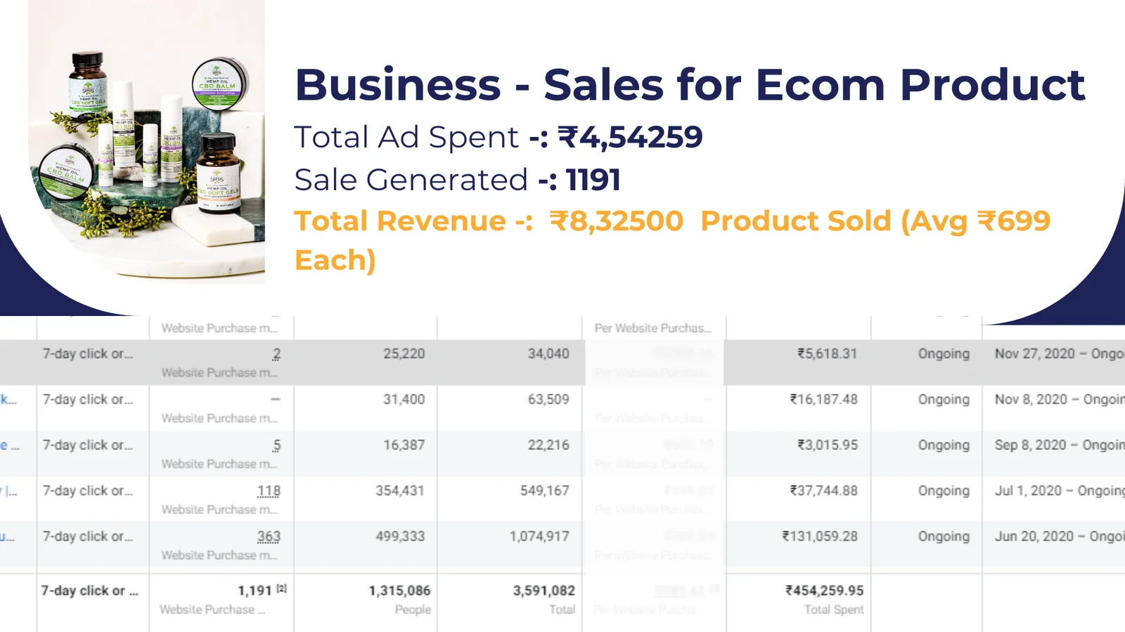This screenshot has height=632, width=1125.
Task: Click the Jun 20, 2020 schedule cell
Action: pyautogui.click(x=1058, y=536)
